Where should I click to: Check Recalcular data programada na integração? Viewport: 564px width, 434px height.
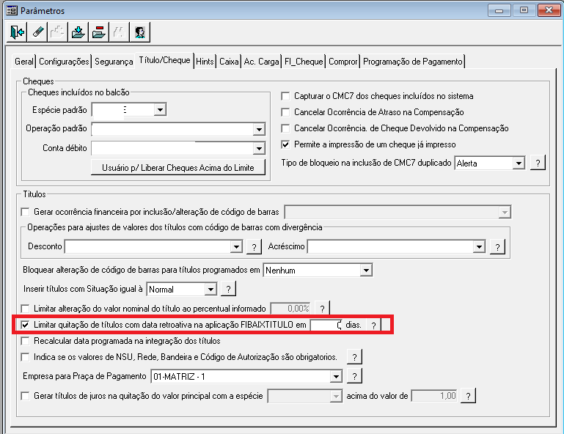tap(25, 341)
